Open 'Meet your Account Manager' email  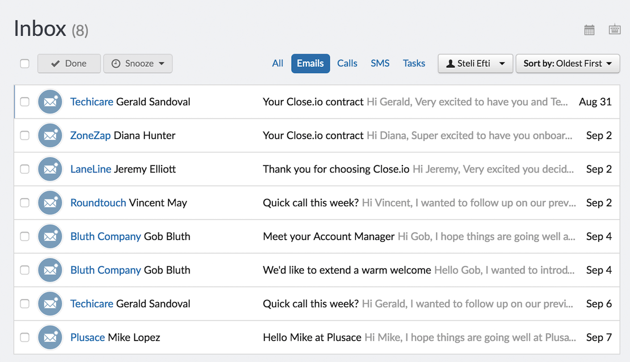click(x=329, y=236)
